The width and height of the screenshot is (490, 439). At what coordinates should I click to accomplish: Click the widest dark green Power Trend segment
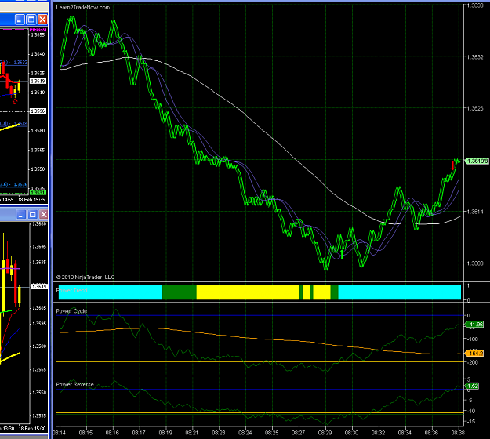(x=180, y=292)
